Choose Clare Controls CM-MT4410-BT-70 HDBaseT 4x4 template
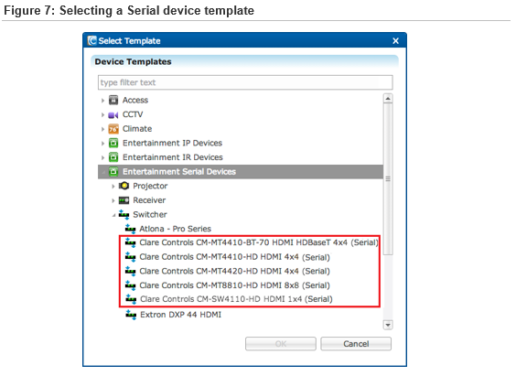The height and width of the screenshot is (376, 516). point(259,242)
